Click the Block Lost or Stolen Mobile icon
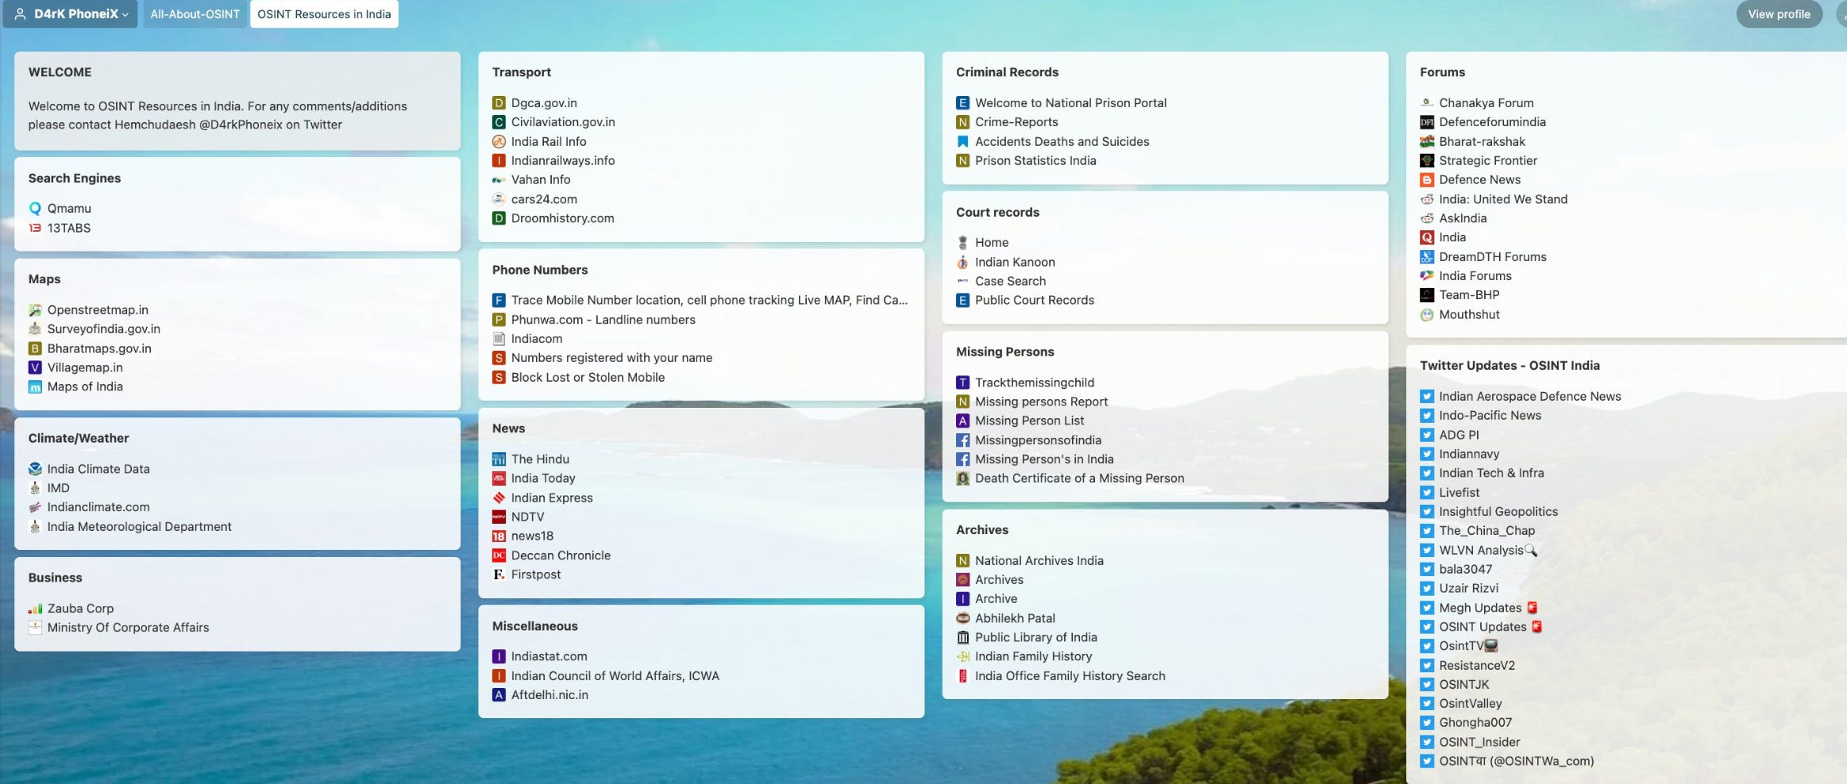1847x784 pixels. pyautogui.click(x=499, y=378)
